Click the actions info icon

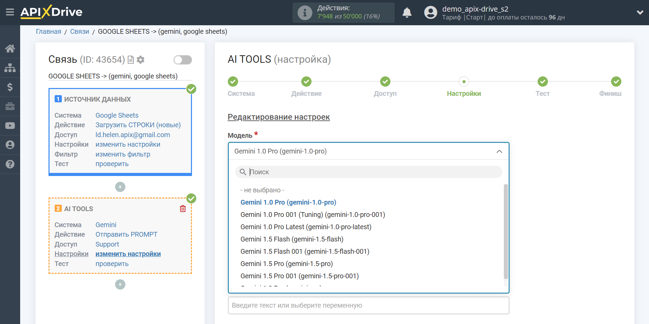pyautogui.click(x=305, y=13)
